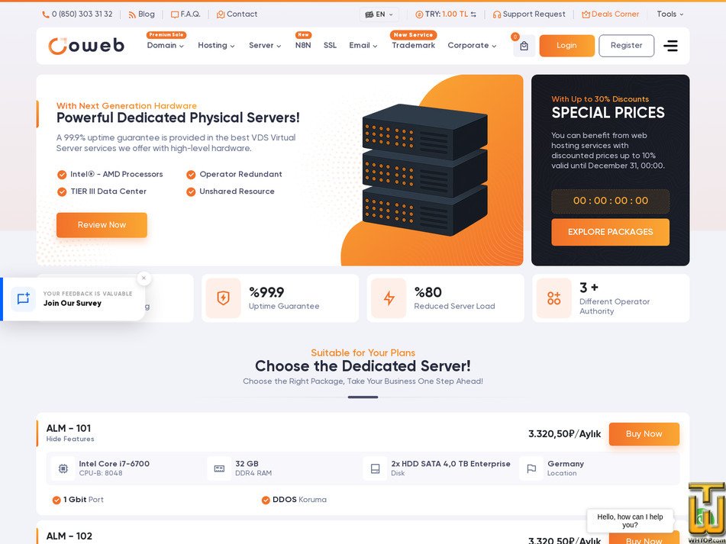
Task: Open the Trademark menu item
Action: tap(413, 45)
